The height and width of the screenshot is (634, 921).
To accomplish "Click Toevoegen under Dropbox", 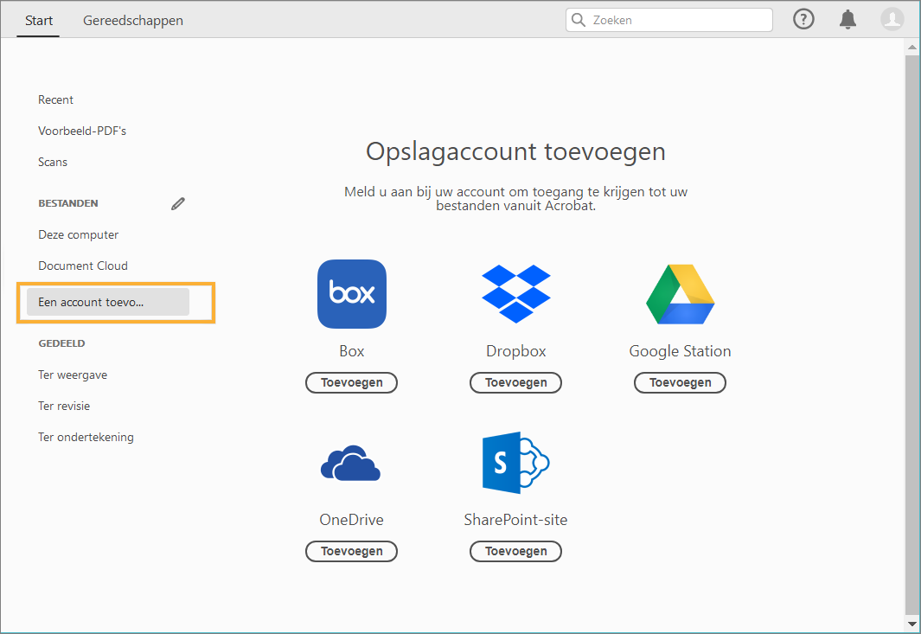I will coord(515,382).
